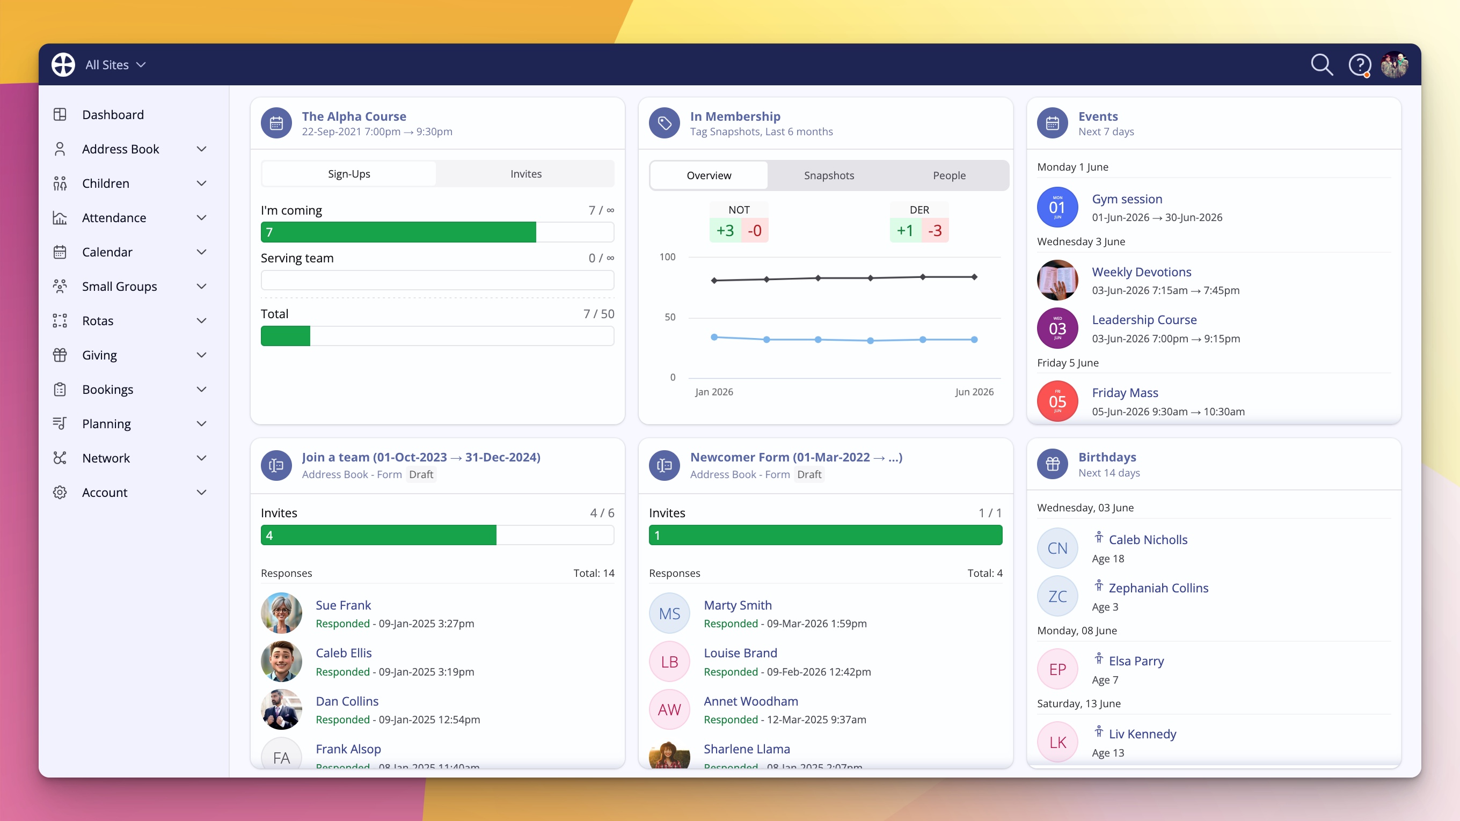Screen dimensions: 1460x821
Task: Open the help question mark icon
Action: point(1359,65)
